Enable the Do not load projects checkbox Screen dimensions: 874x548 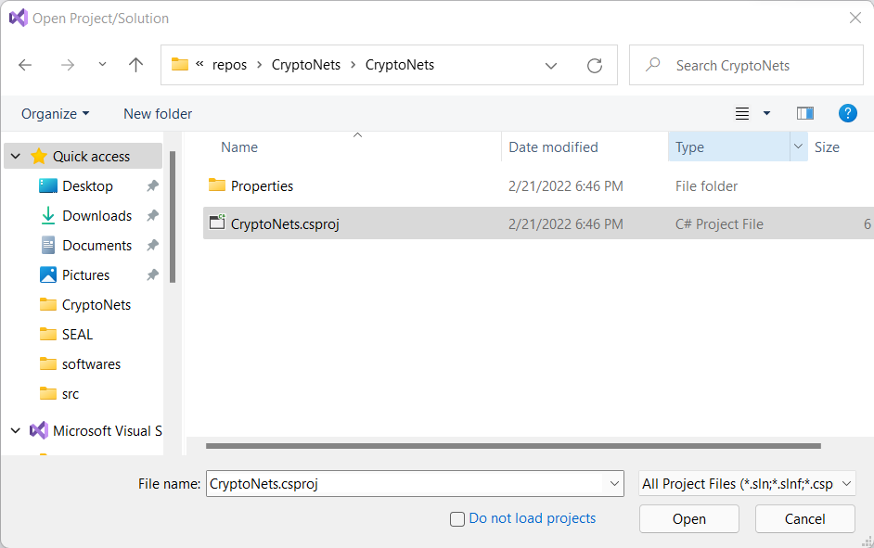[457, 519]
